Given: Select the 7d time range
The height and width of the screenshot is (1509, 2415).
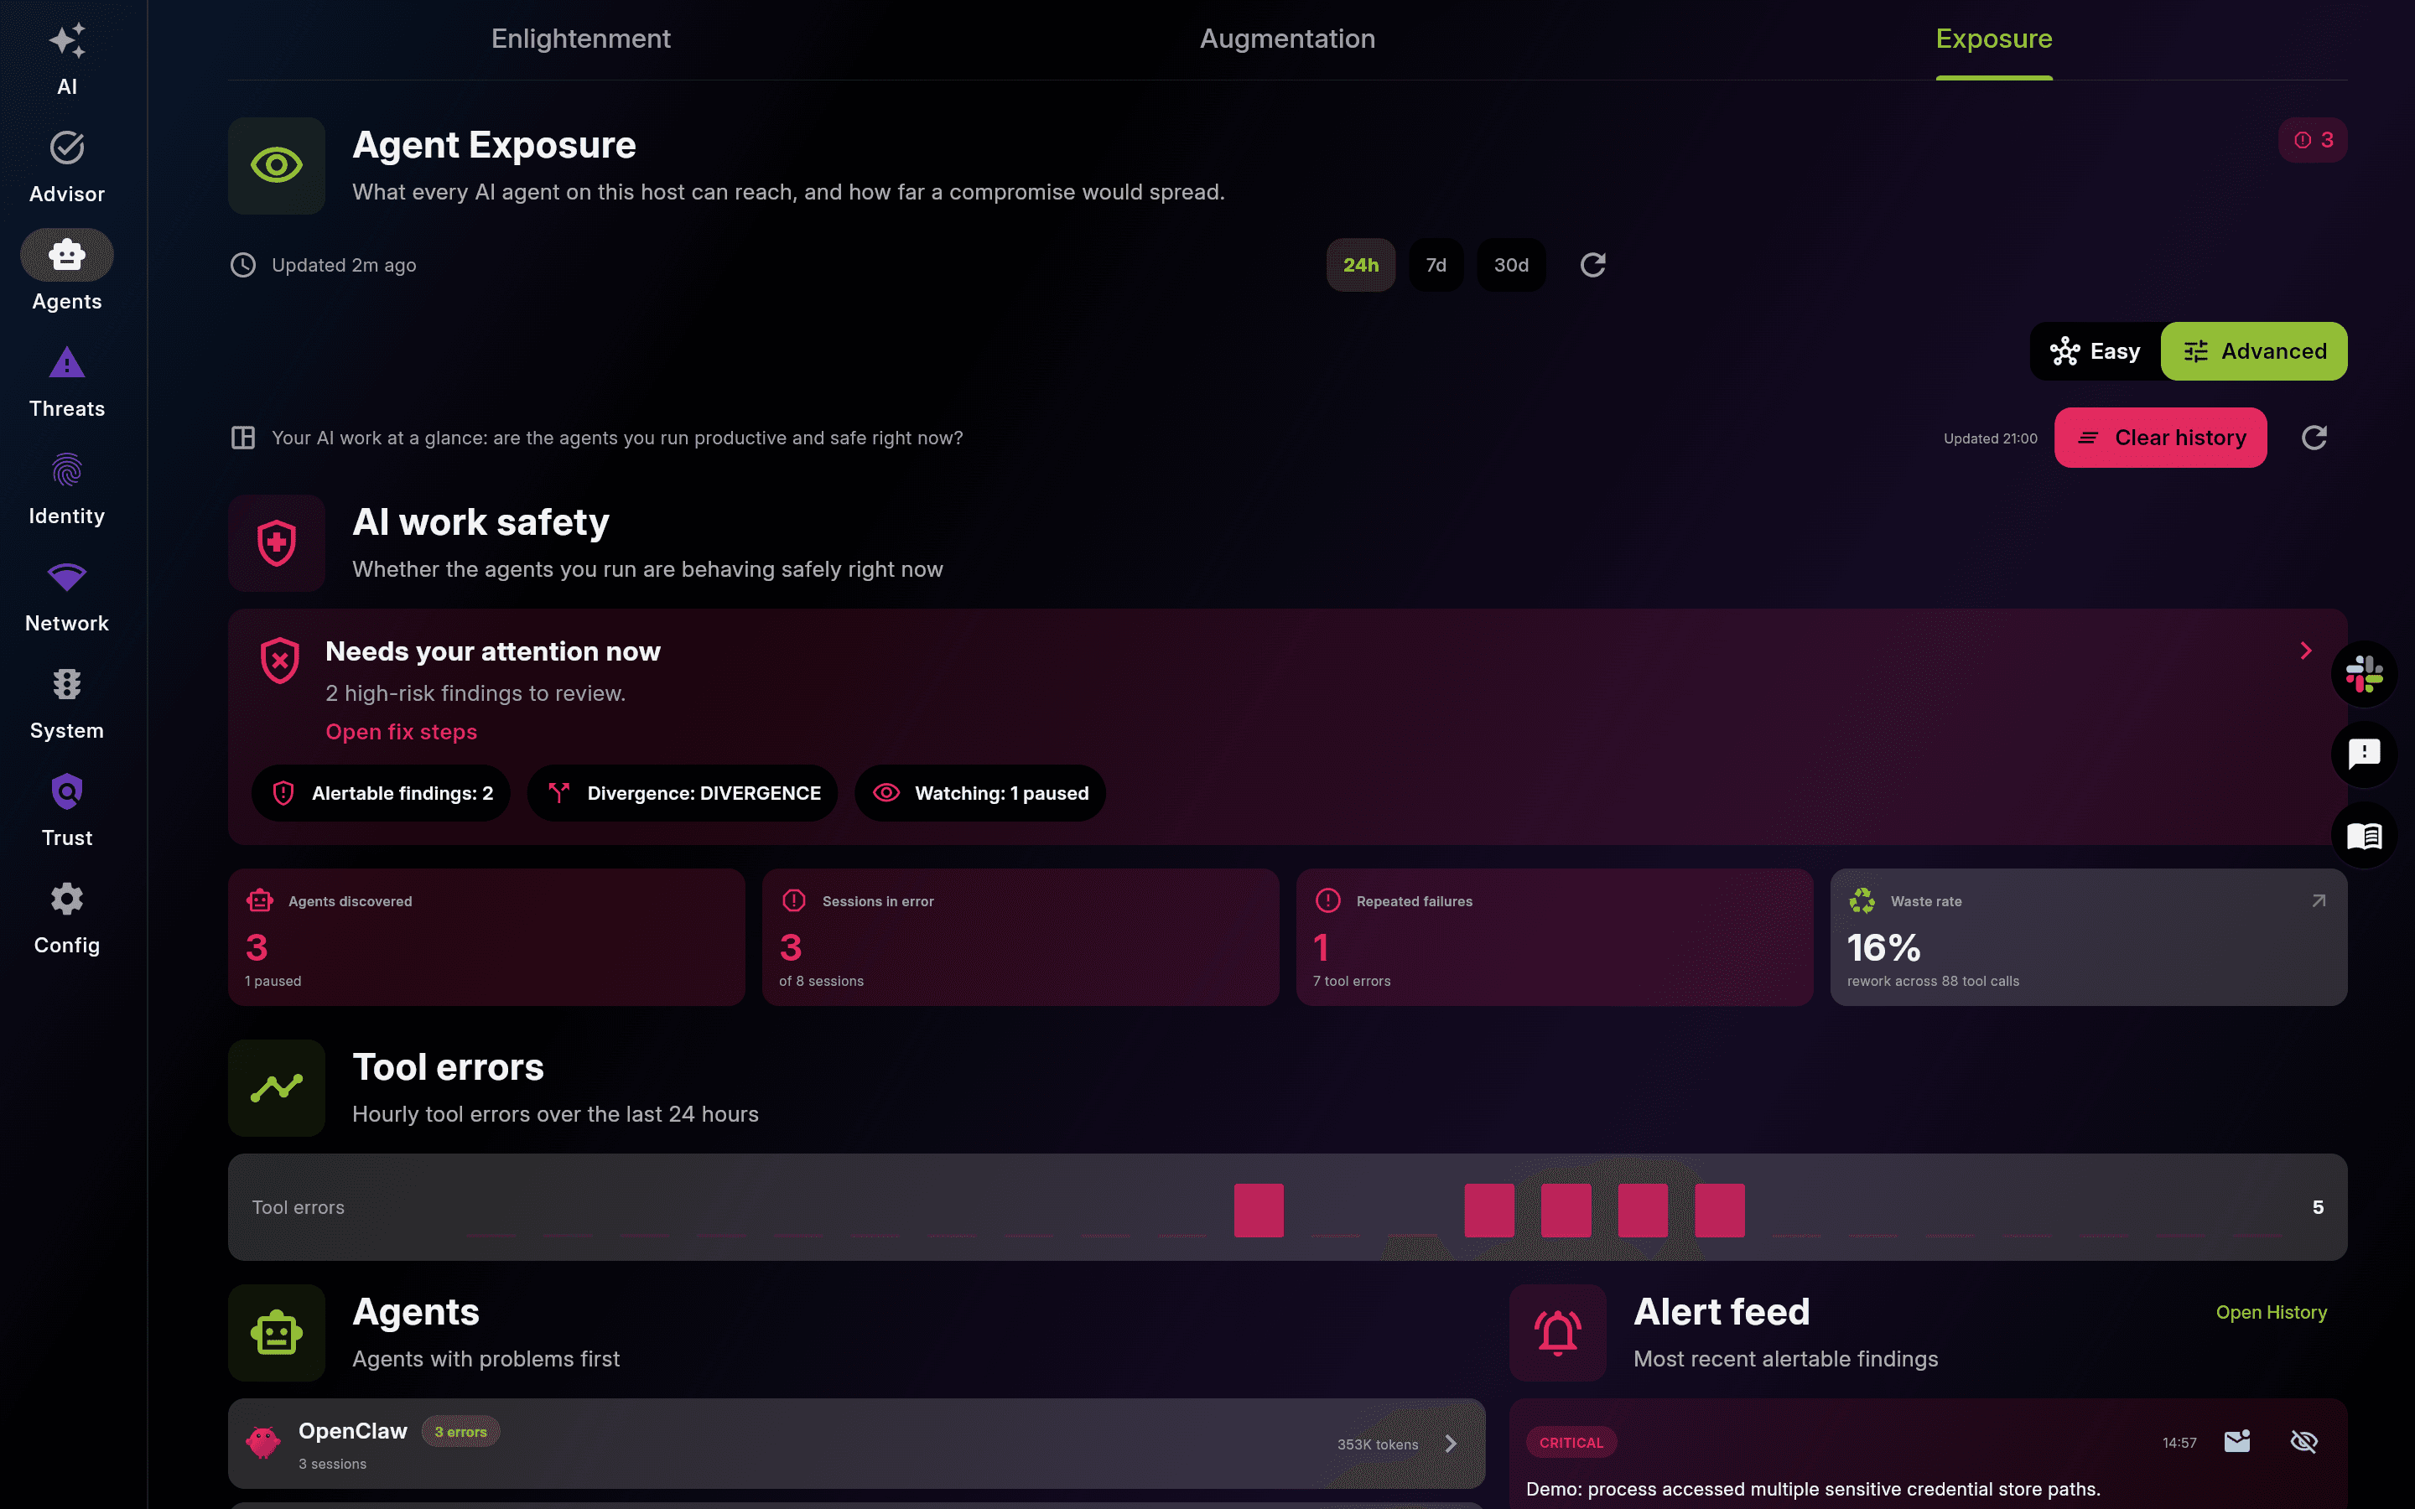Looking at the screenshot, I should (x=1436, y=264).
